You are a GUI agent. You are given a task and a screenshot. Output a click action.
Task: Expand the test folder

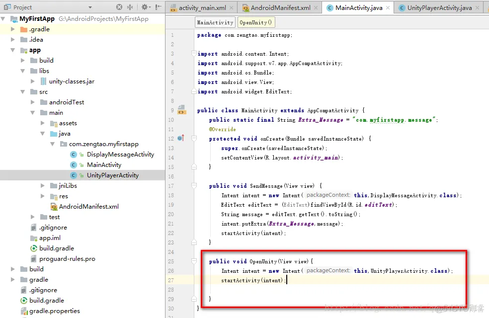(x=33, y=217)
